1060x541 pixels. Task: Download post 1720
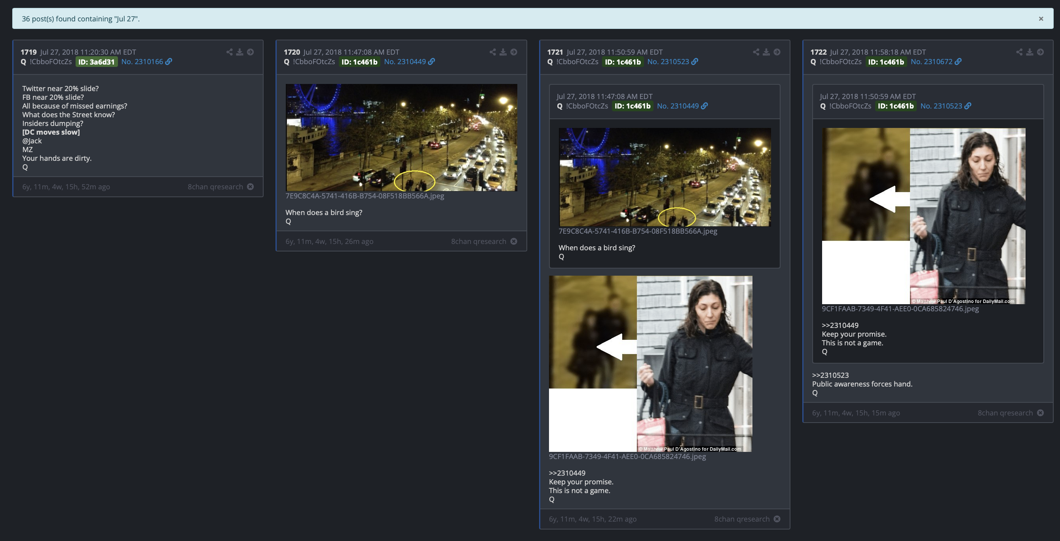pos(503,52)
